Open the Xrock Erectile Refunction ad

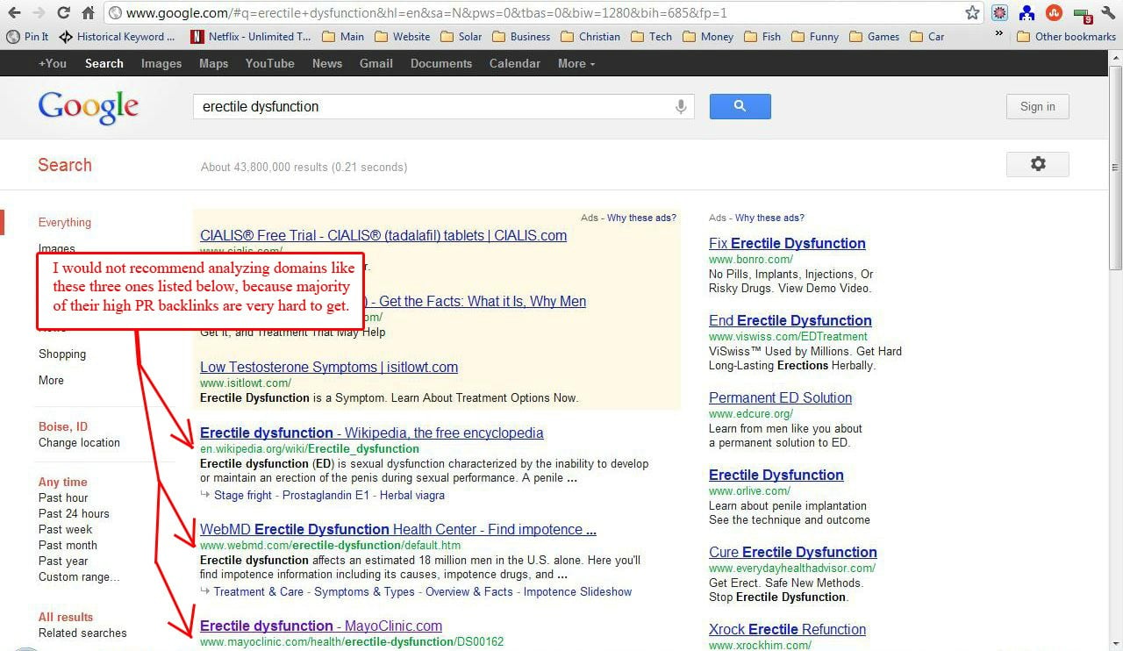tap(787, 629)
